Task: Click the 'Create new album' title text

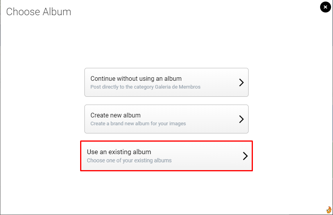Action: (116, 115)
